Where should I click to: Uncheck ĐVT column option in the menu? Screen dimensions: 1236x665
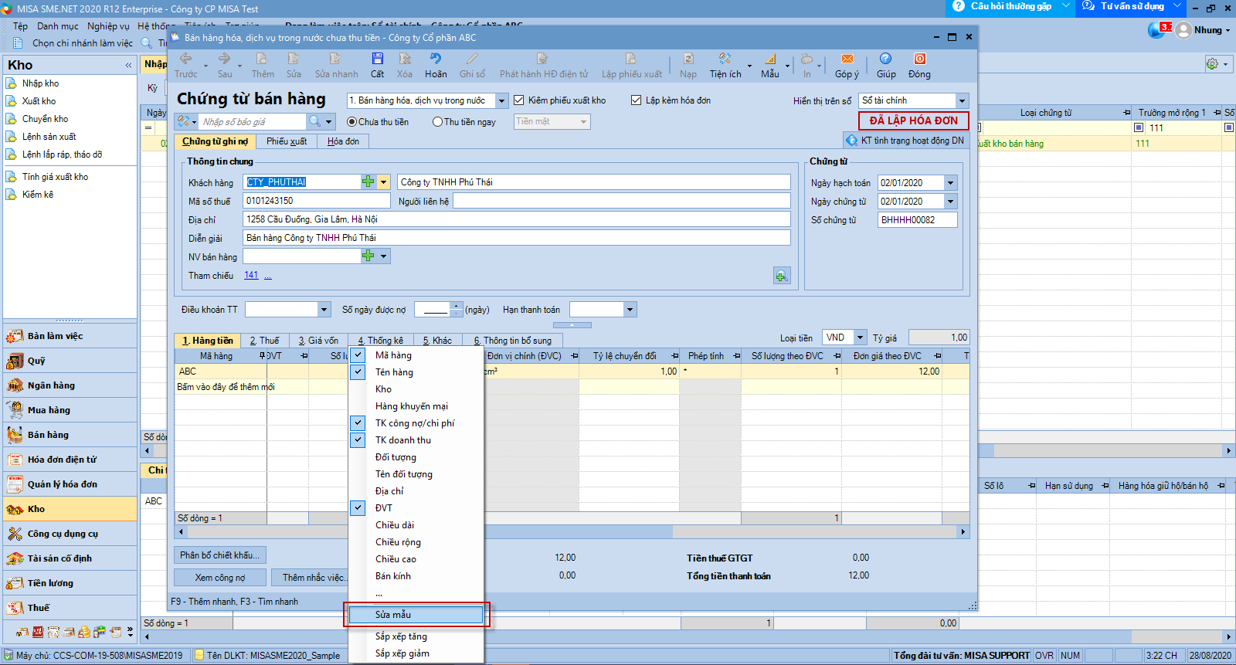358,508
